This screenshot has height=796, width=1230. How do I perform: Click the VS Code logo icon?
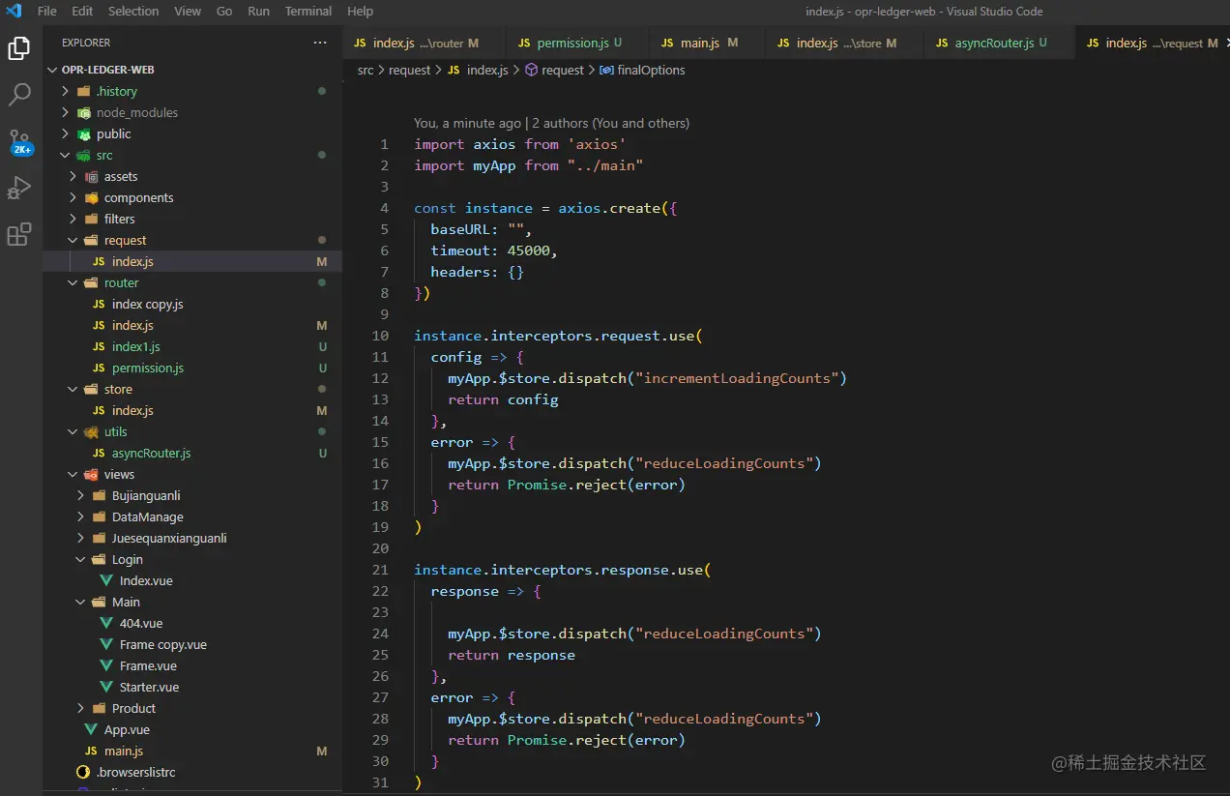click(14, 12)
